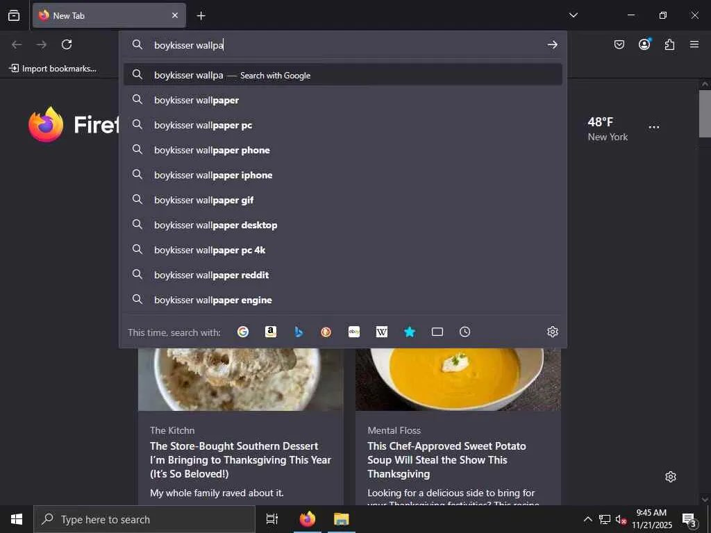
Task: Search with Google one-off search icon
Action: pyautogui.click(x=243, y=332)
